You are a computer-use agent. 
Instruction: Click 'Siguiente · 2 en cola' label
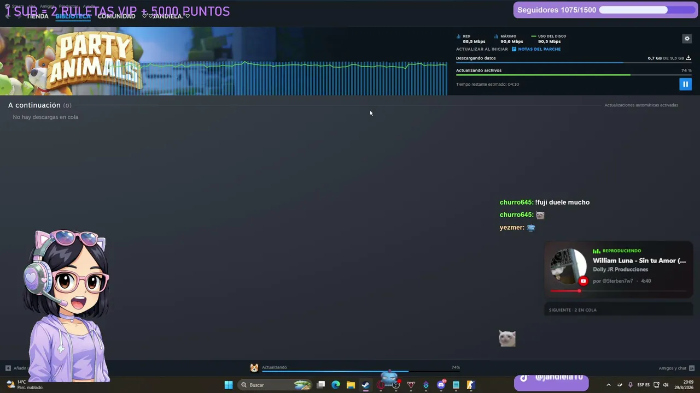pyautogui.click(x=573, y=310)
